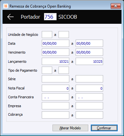124x136 pixels.
Task: Click the ending Vencimento date field
Action: click(89, 52)
